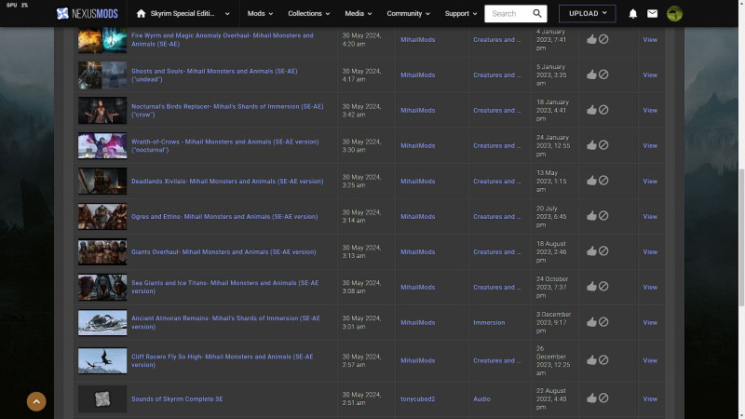Open Deadlands Xivilais mod page link
The height and width of the screenshot is (419, 745).
[x=227, y=181]
